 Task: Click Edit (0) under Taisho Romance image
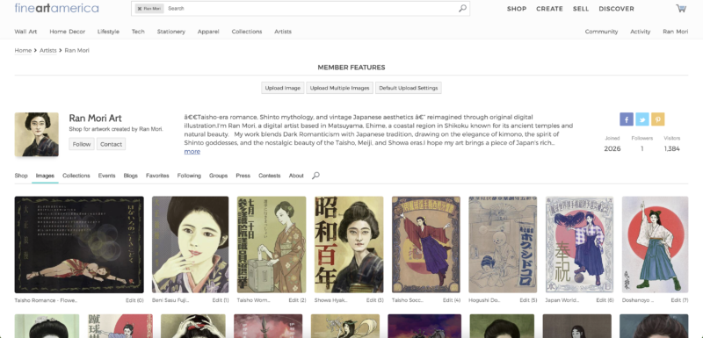134,300
